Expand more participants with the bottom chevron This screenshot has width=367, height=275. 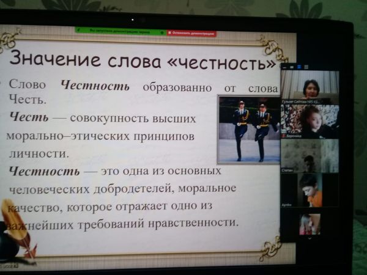tap(310, 238)
